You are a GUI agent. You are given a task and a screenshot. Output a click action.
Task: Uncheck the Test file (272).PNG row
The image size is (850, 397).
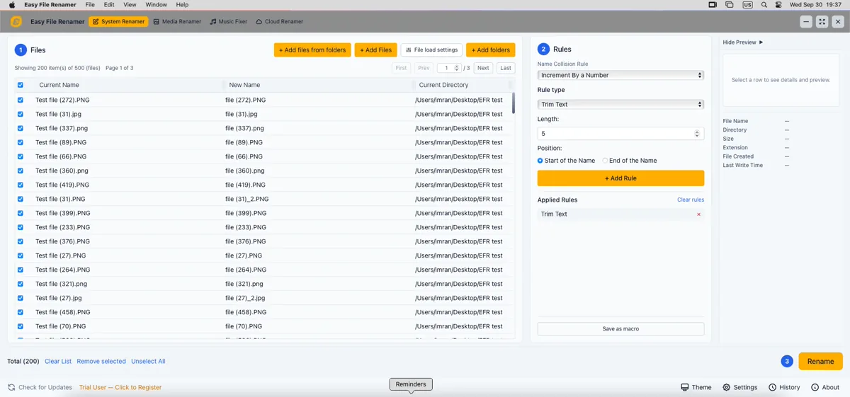tap(20, 100)
